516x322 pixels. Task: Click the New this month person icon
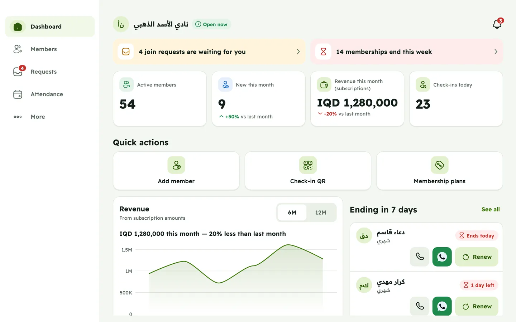point(225,84)
